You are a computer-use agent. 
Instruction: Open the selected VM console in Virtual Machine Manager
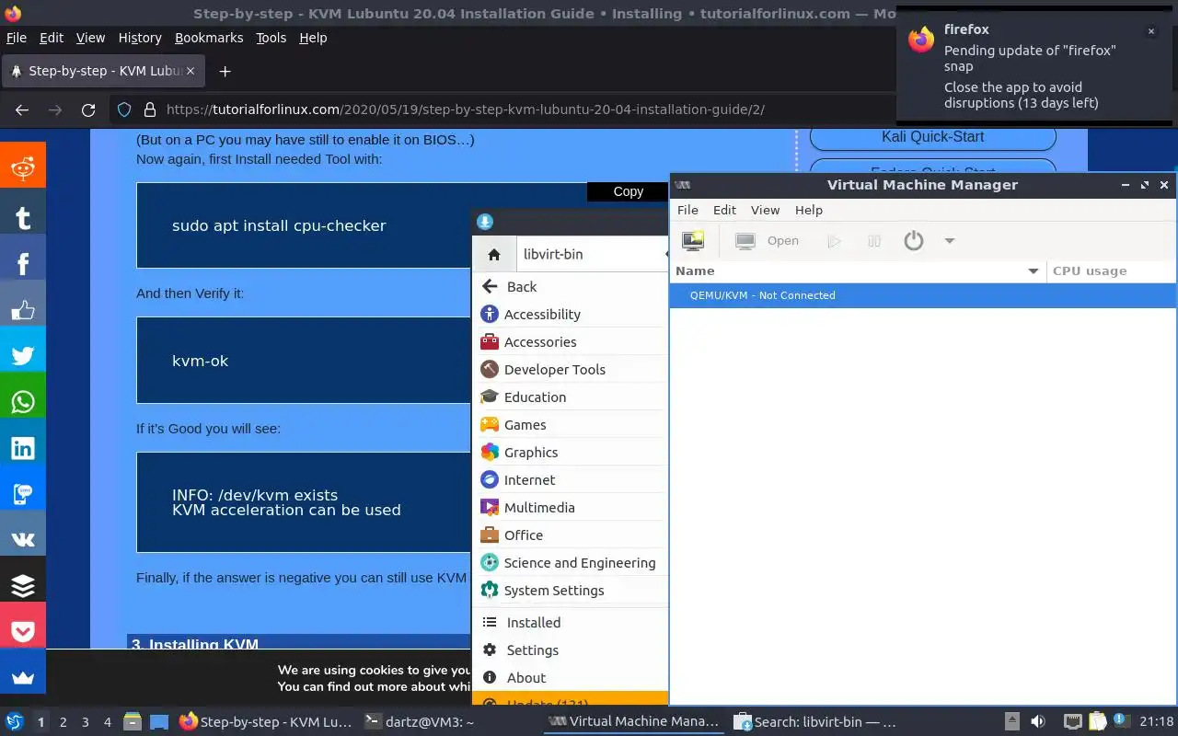(768, 241)
